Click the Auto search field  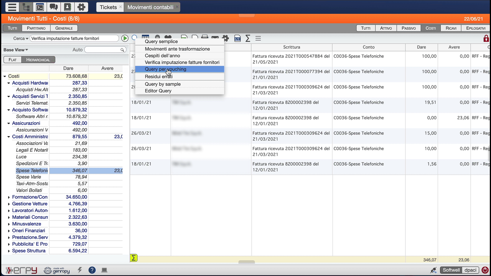[105, 50]
